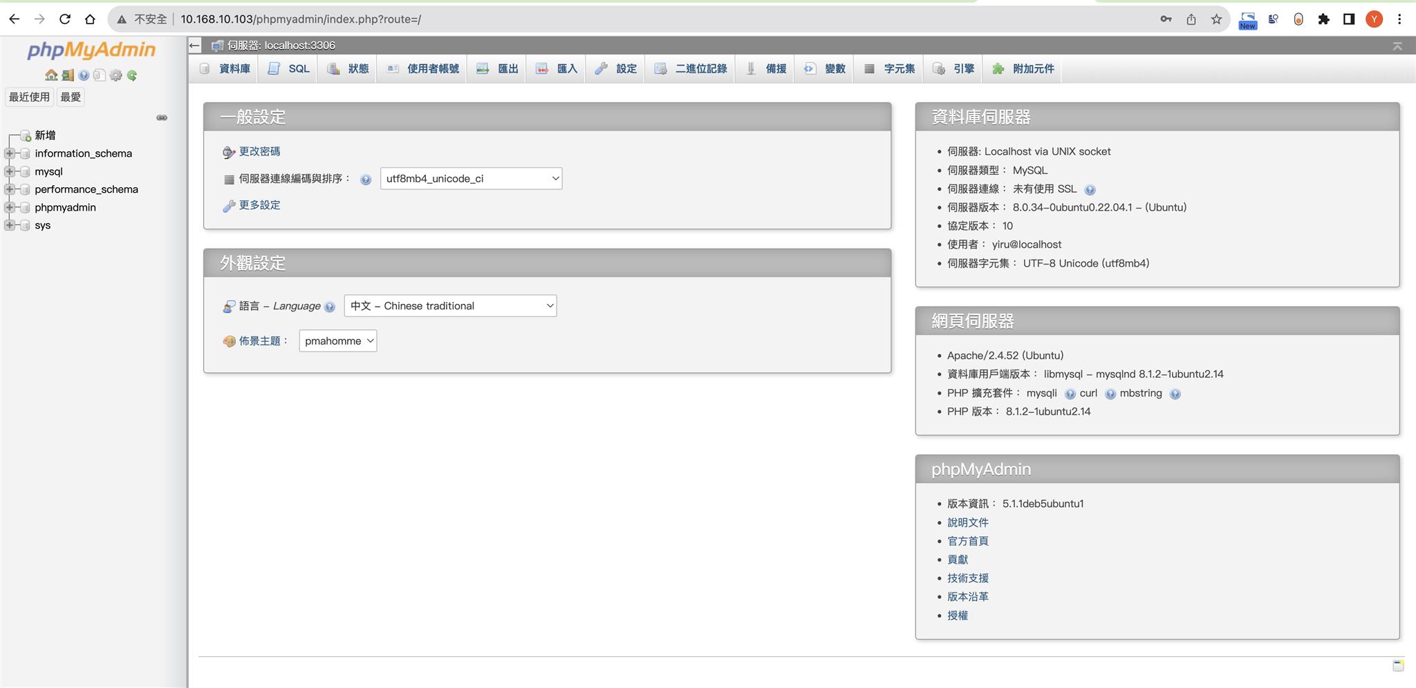Expand the information_schema database tree

tap(10, 153)
